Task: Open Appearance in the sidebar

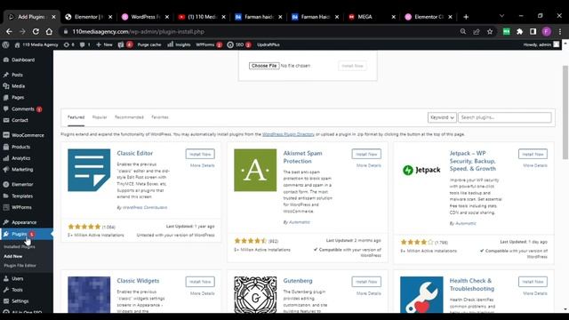Action: (24, 222)
